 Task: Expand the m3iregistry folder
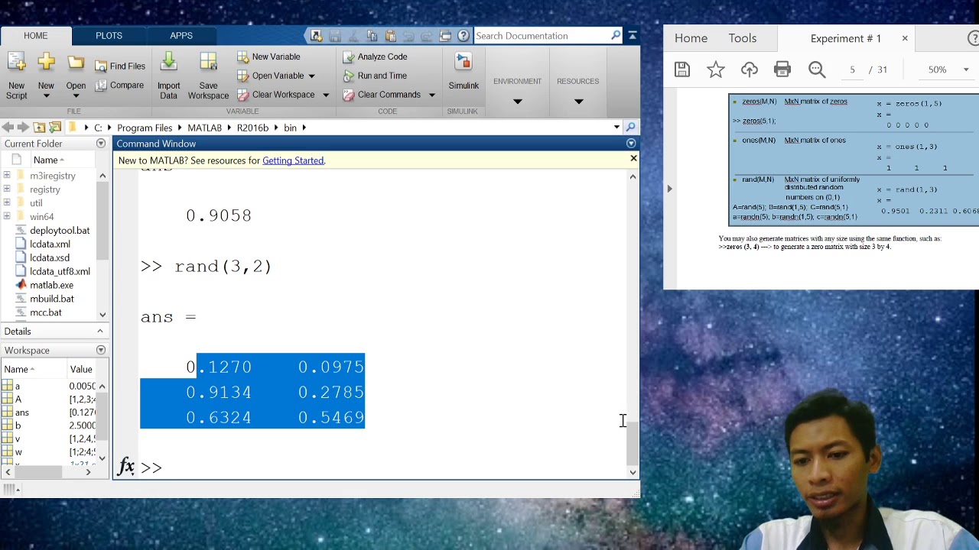click(7, 176)
